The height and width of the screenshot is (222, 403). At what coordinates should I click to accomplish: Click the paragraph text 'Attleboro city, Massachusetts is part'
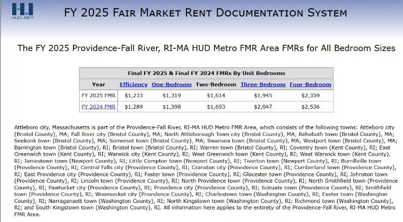coord(206,171)
